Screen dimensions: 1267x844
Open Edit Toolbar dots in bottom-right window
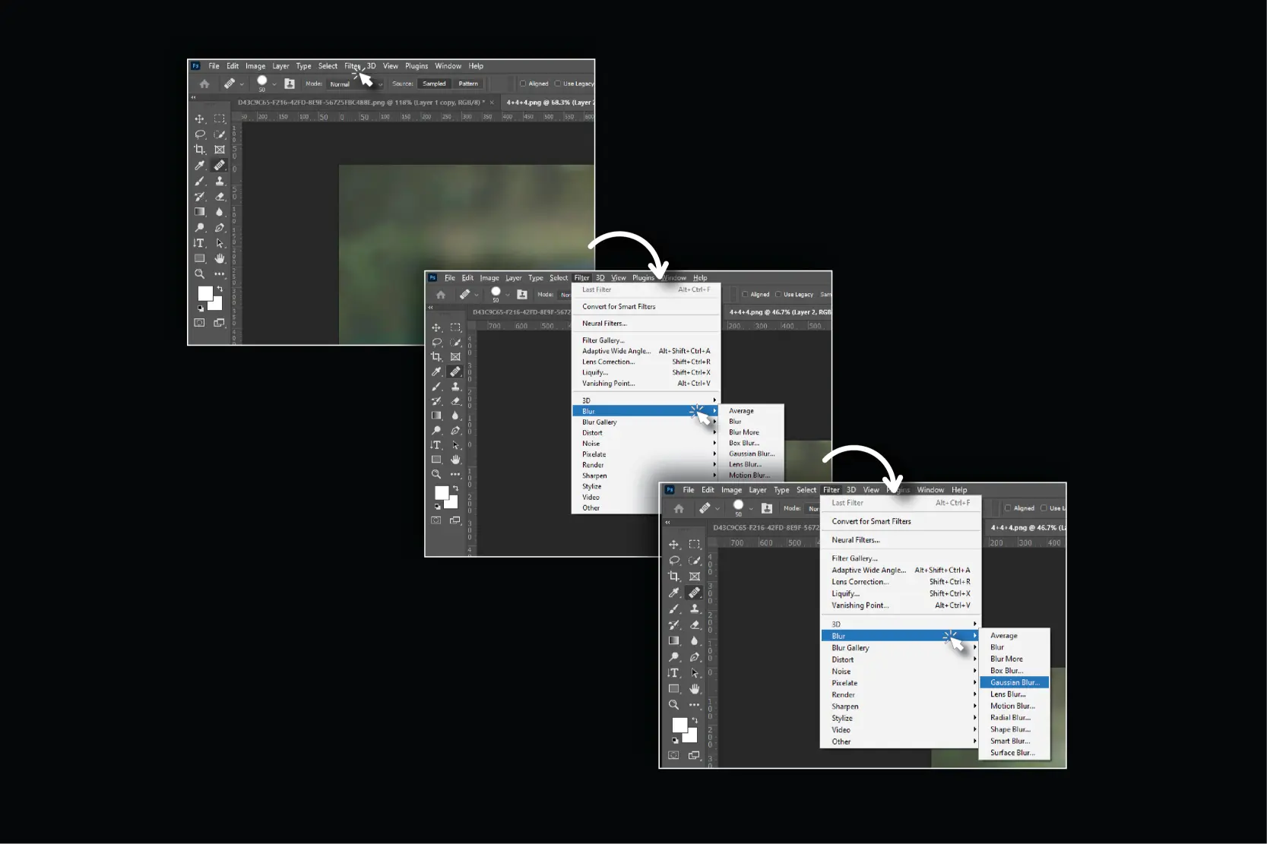coord(694,705)
